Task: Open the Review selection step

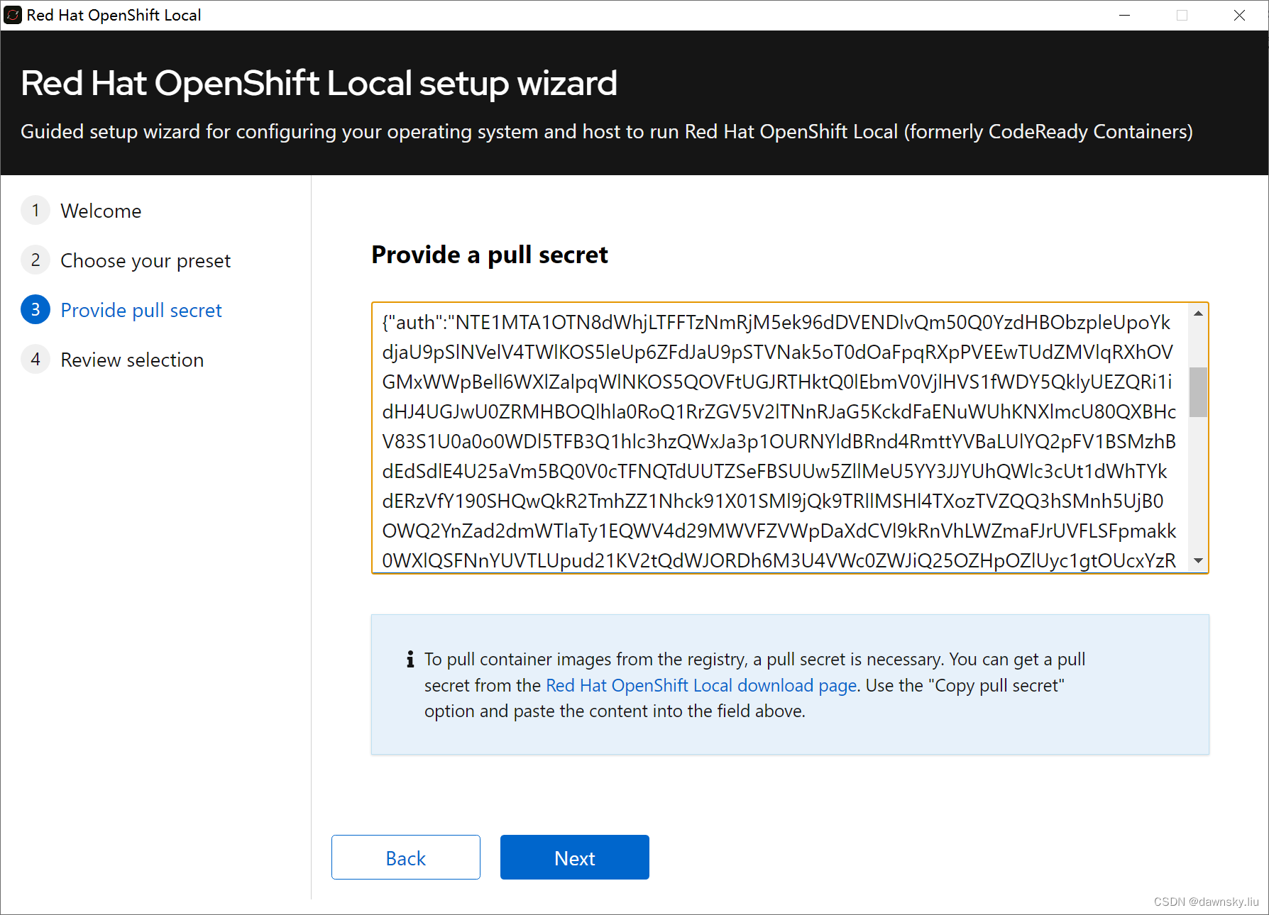Action: [132, 360]
